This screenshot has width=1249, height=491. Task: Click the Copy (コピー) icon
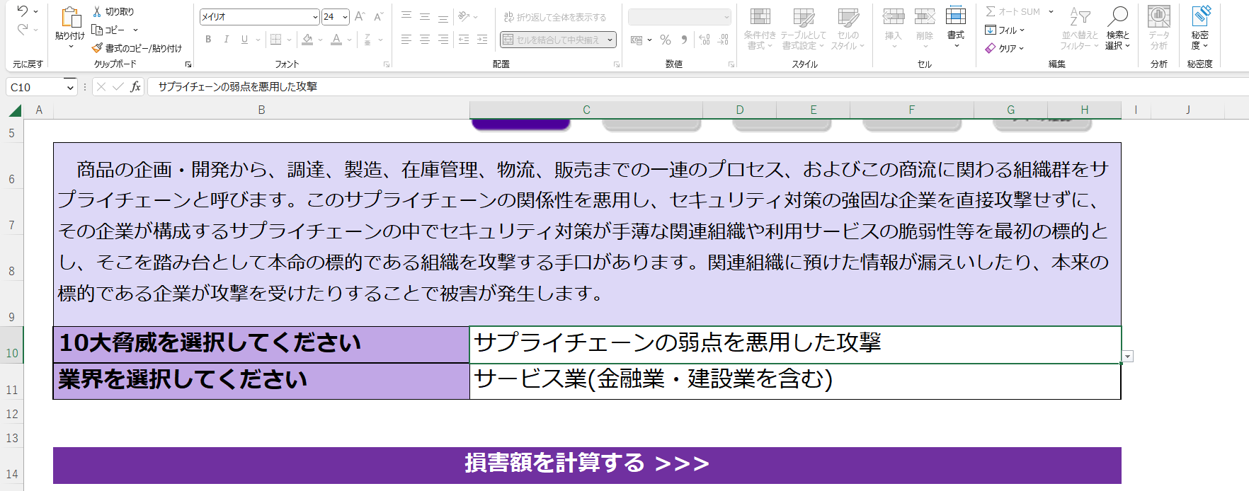[x=98, y=30]
